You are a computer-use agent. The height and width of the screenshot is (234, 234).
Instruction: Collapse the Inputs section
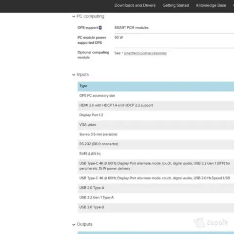click(74, 75)
